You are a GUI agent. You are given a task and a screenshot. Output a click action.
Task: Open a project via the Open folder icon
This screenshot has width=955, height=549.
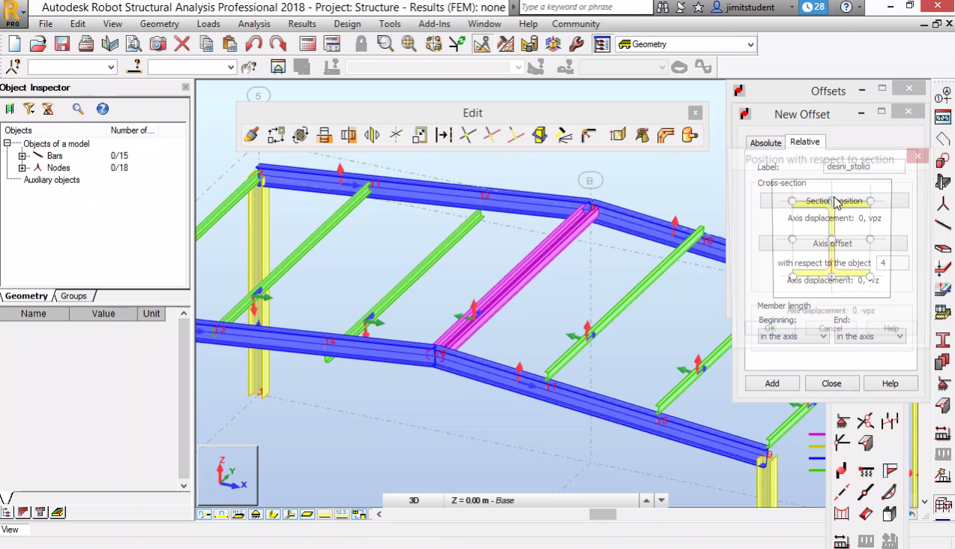[38, 43]
